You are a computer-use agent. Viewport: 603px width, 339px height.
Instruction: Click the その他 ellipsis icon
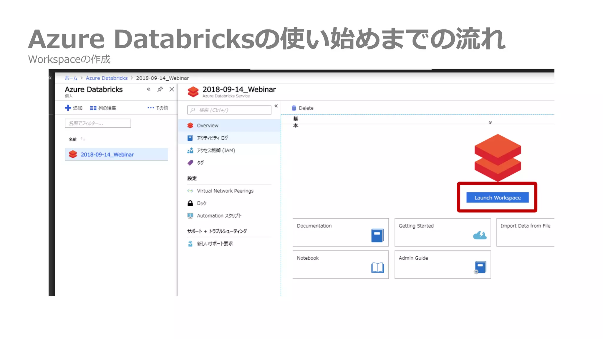(x=151, y=108)
